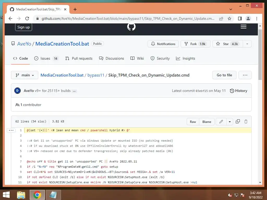Click the MediaCreationTool.bat breadcrumb link
Screen dimensions: 267x200
(x=62, y=75)
